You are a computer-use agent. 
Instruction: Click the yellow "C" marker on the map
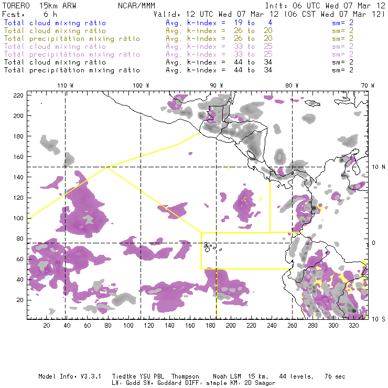(x=245, y=199)
